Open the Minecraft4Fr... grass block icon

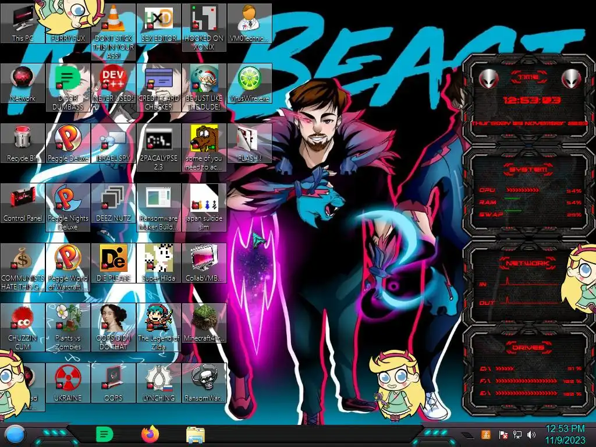pos(204,324)
